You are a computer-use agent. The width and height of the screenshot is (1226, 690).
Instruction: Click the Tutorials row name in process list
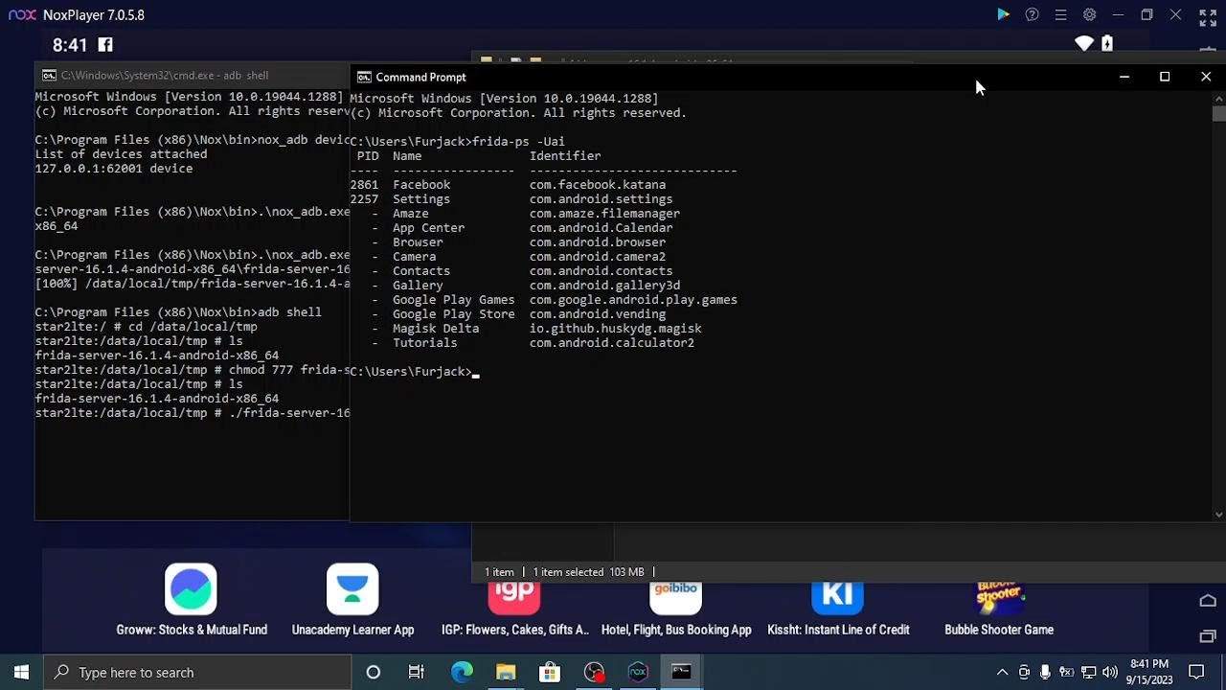(425, 343)
